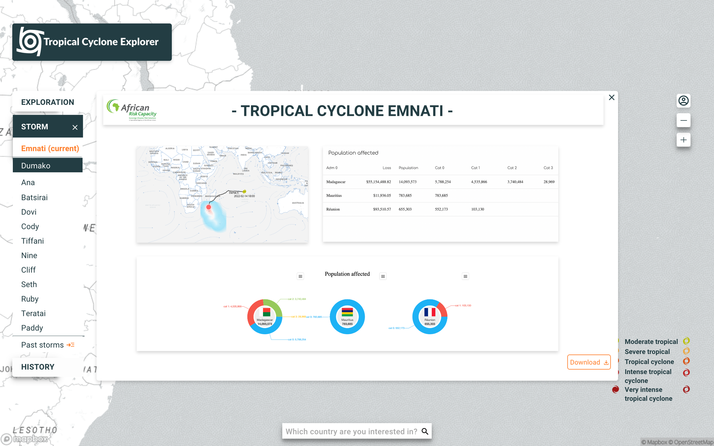The height and width of the screenshot is (446, 714).
Task: Click the Intense tropical cyclone legend icon
Action: 686,373
